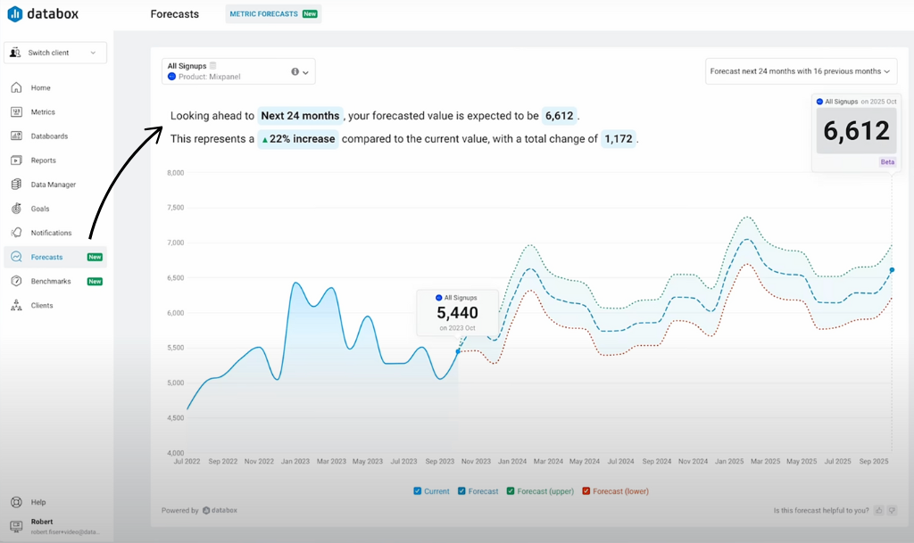914x543 pixels.
Task: Go to Home in sidebar
Action: (41, 88)
